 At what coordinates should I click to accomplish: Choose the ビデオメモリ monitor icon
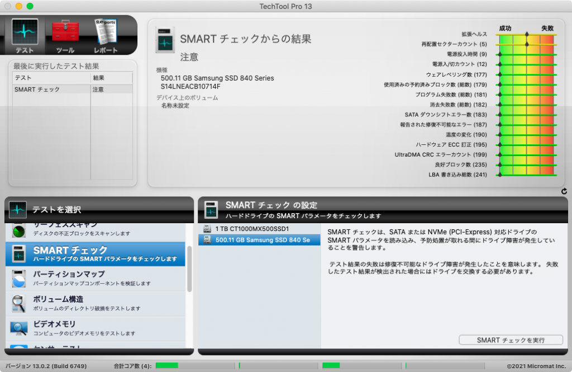click(x=18, y=328)
